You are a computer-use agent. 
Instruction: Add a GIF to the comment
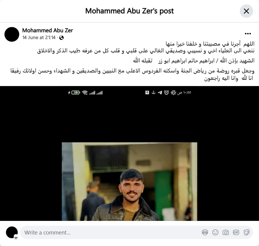point(236,232)
